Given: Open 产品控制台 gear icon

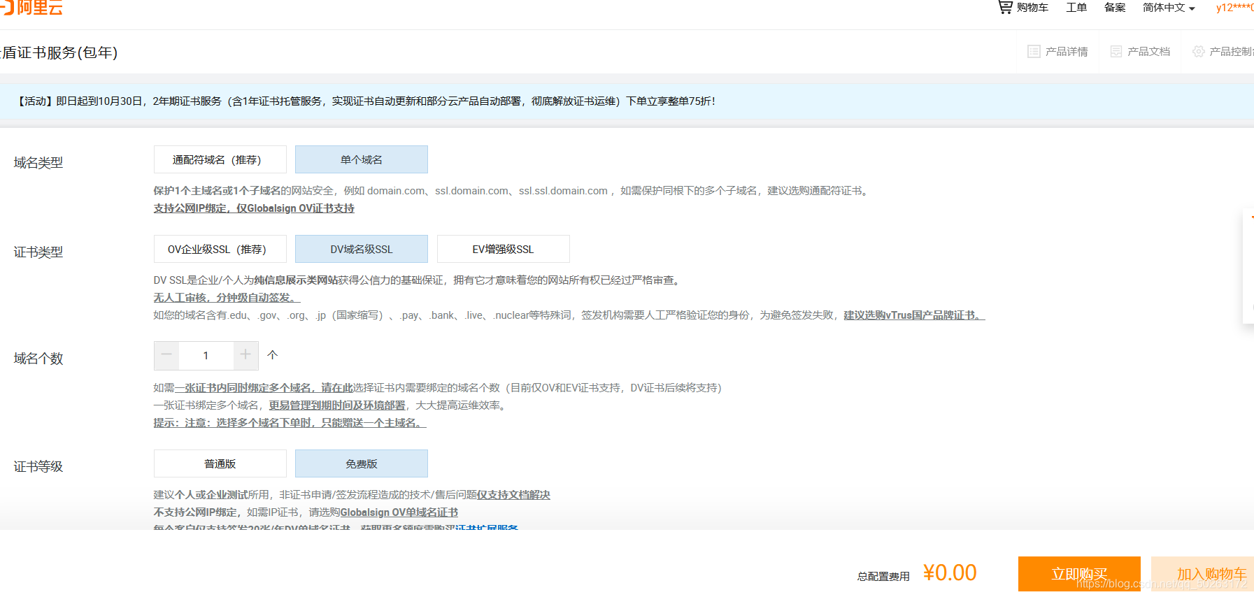Looking at the screenshot, I should (1199, 51).
